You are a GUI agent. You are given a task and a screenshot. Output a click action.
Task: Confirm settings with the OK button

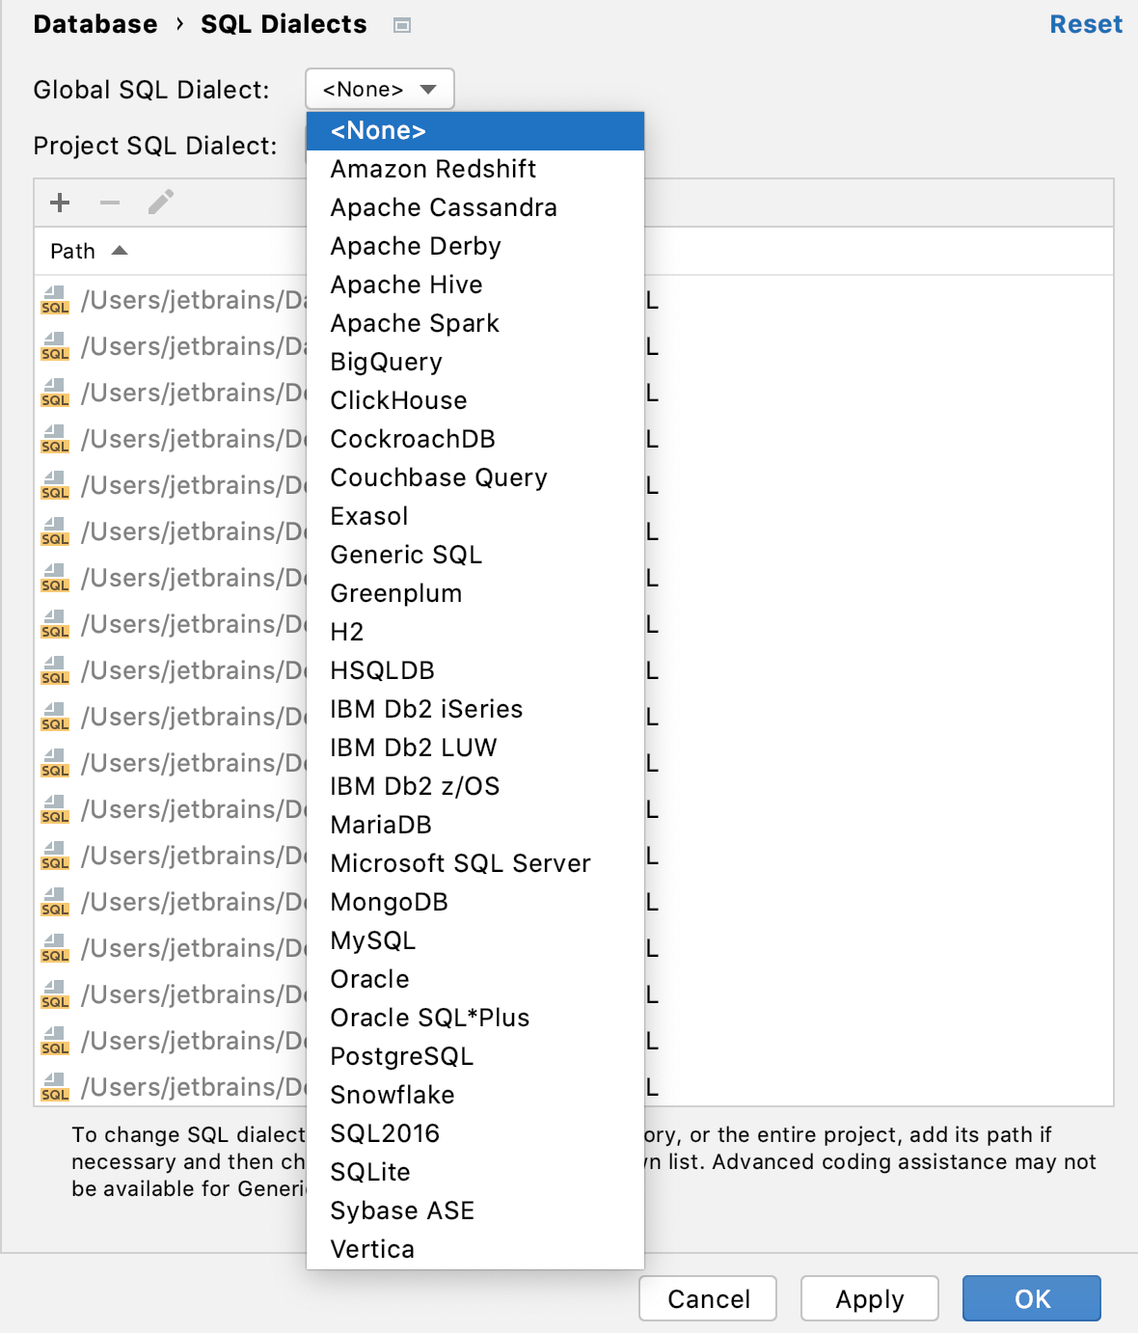[1031, 1298]
